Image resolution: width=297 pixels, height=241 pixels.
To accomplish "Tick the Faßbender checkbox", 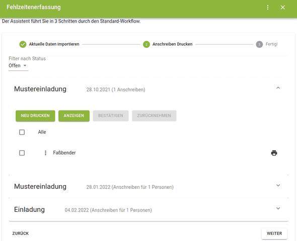I will tap(22, 153).
